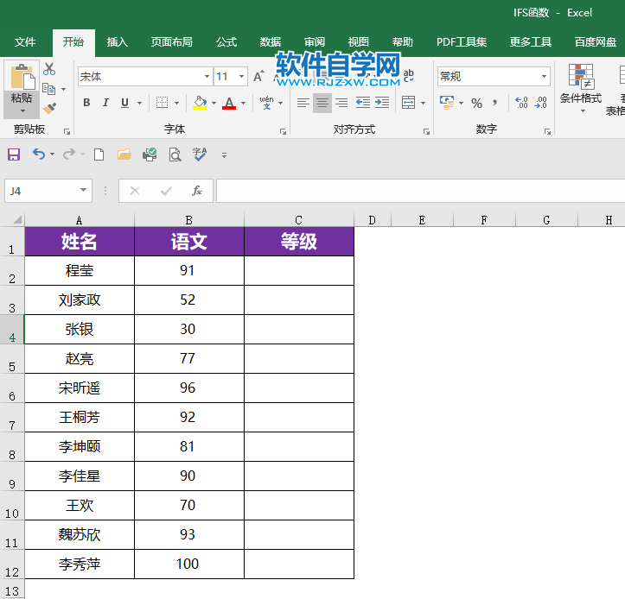The image size is (625, 599).
Task: Open number format dialog launcher
Action: pyautogui.click(x=548, y=131)
